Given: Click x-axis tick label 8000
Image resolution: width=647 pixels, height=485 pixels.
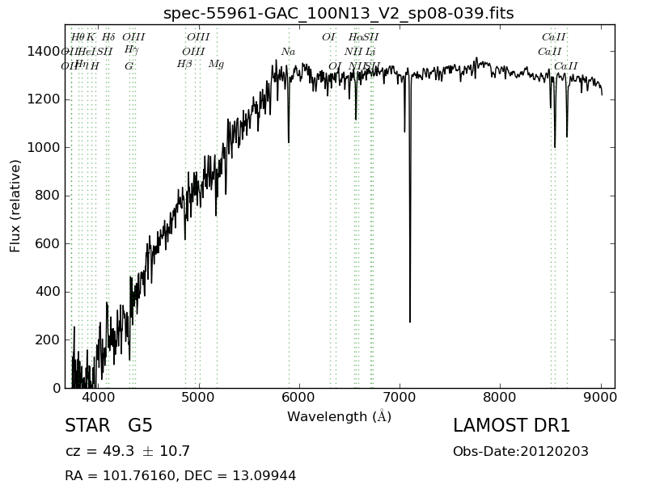Looking at the screenshot, I should click(x=500, y=398).
